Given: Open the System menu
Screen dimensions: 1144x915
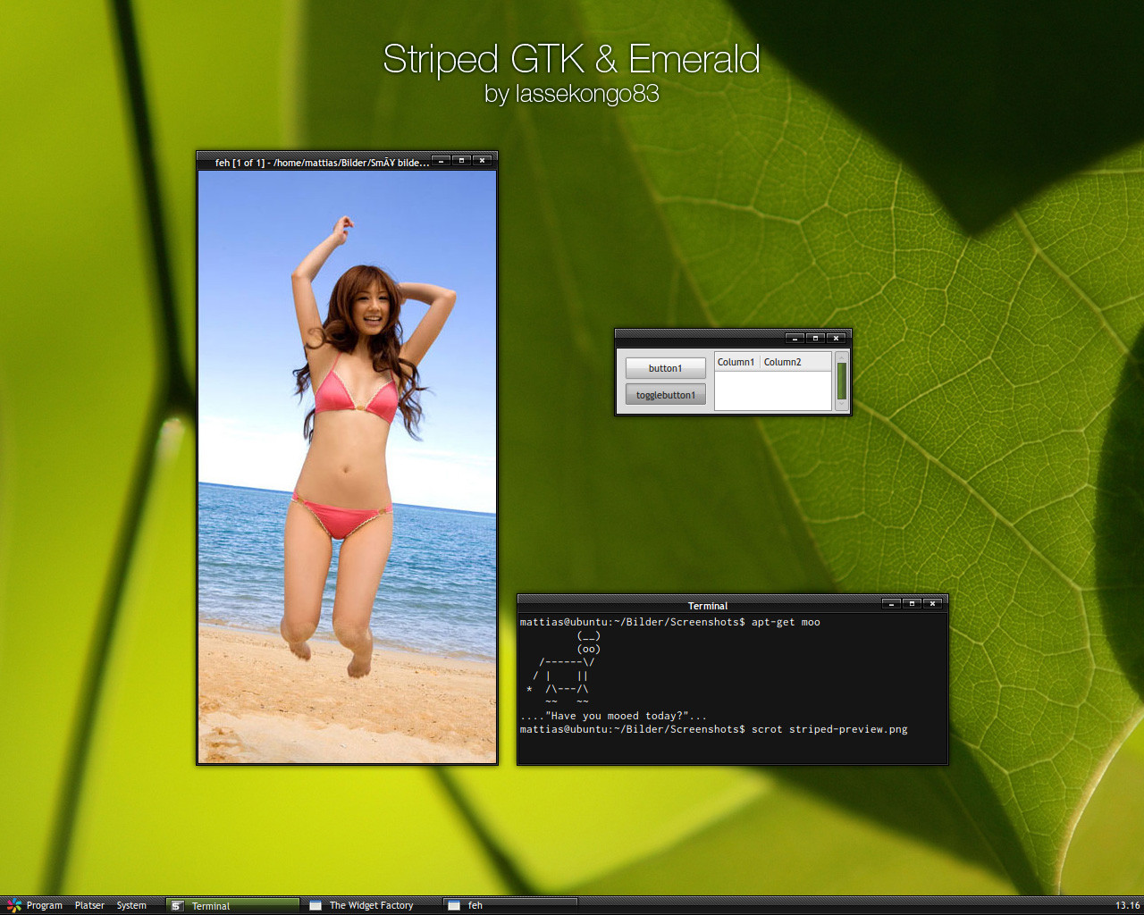Looking at the screenshot, I should point(131,905).
